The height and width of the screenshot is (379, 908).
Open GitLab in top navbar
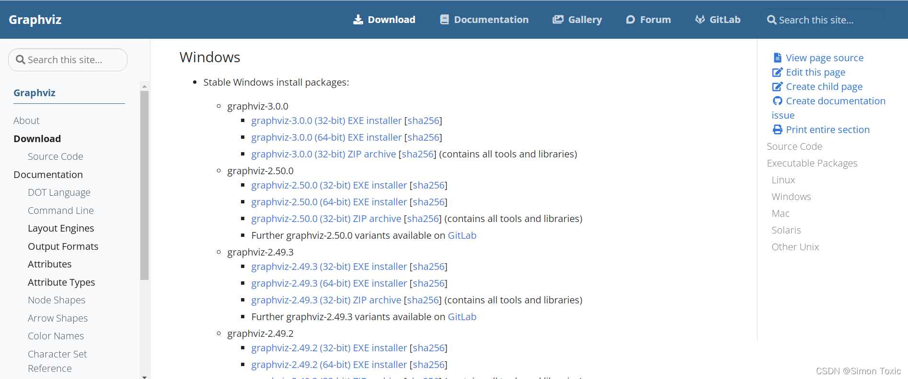(x=718, y=20)
